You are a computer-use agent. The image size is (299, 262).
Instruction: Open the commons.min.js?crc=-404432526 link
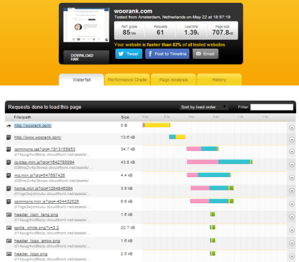pos(47,201)
